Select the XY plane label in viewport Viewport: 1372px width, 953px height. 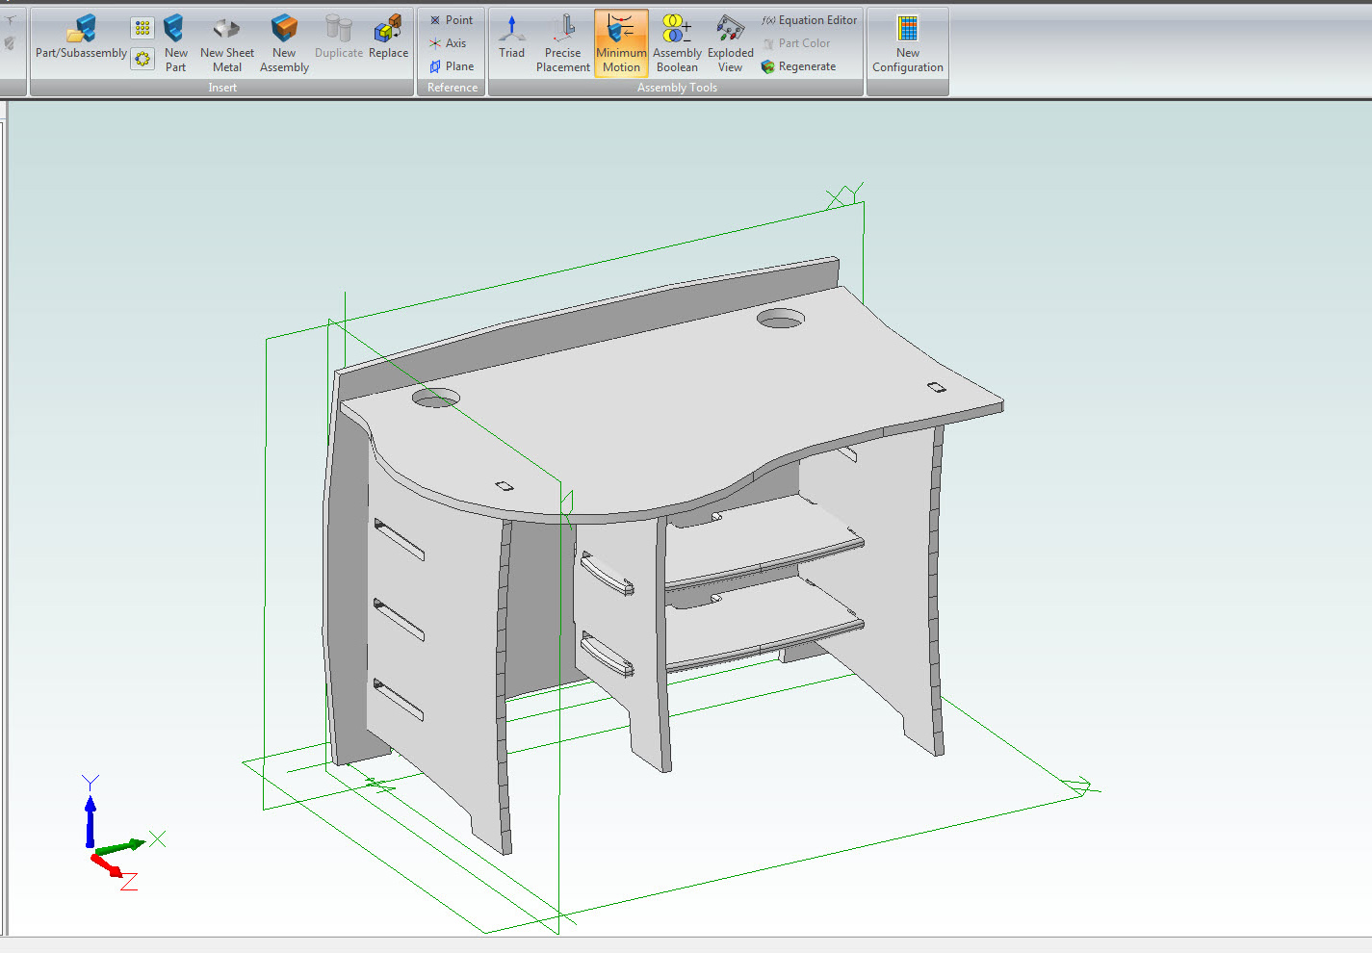844,194
